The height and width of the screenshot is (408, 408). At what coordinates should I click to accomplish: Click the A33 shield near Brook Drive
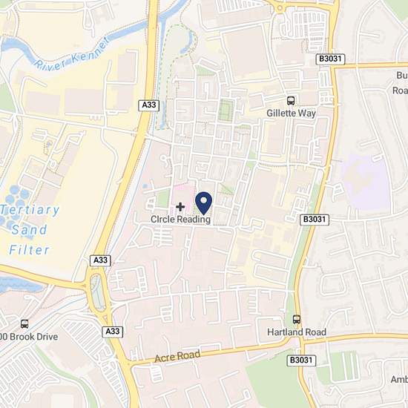(x=113, y=332)
